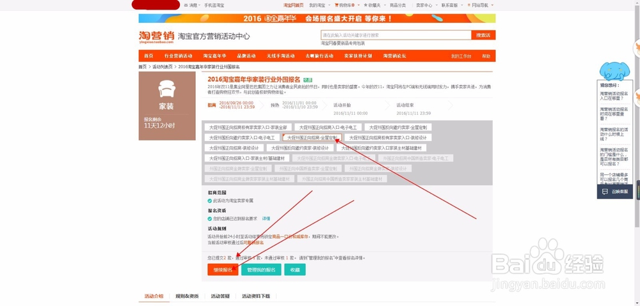
Task: Select 大促外围反向邀约卖家-装修设计
Action: 300,148
